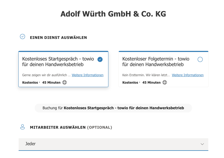Screen dimensions: 224x158
Task: Click the checkmark icon beside 'Einen Dienst auswählen'
Action: coord(23,37)
